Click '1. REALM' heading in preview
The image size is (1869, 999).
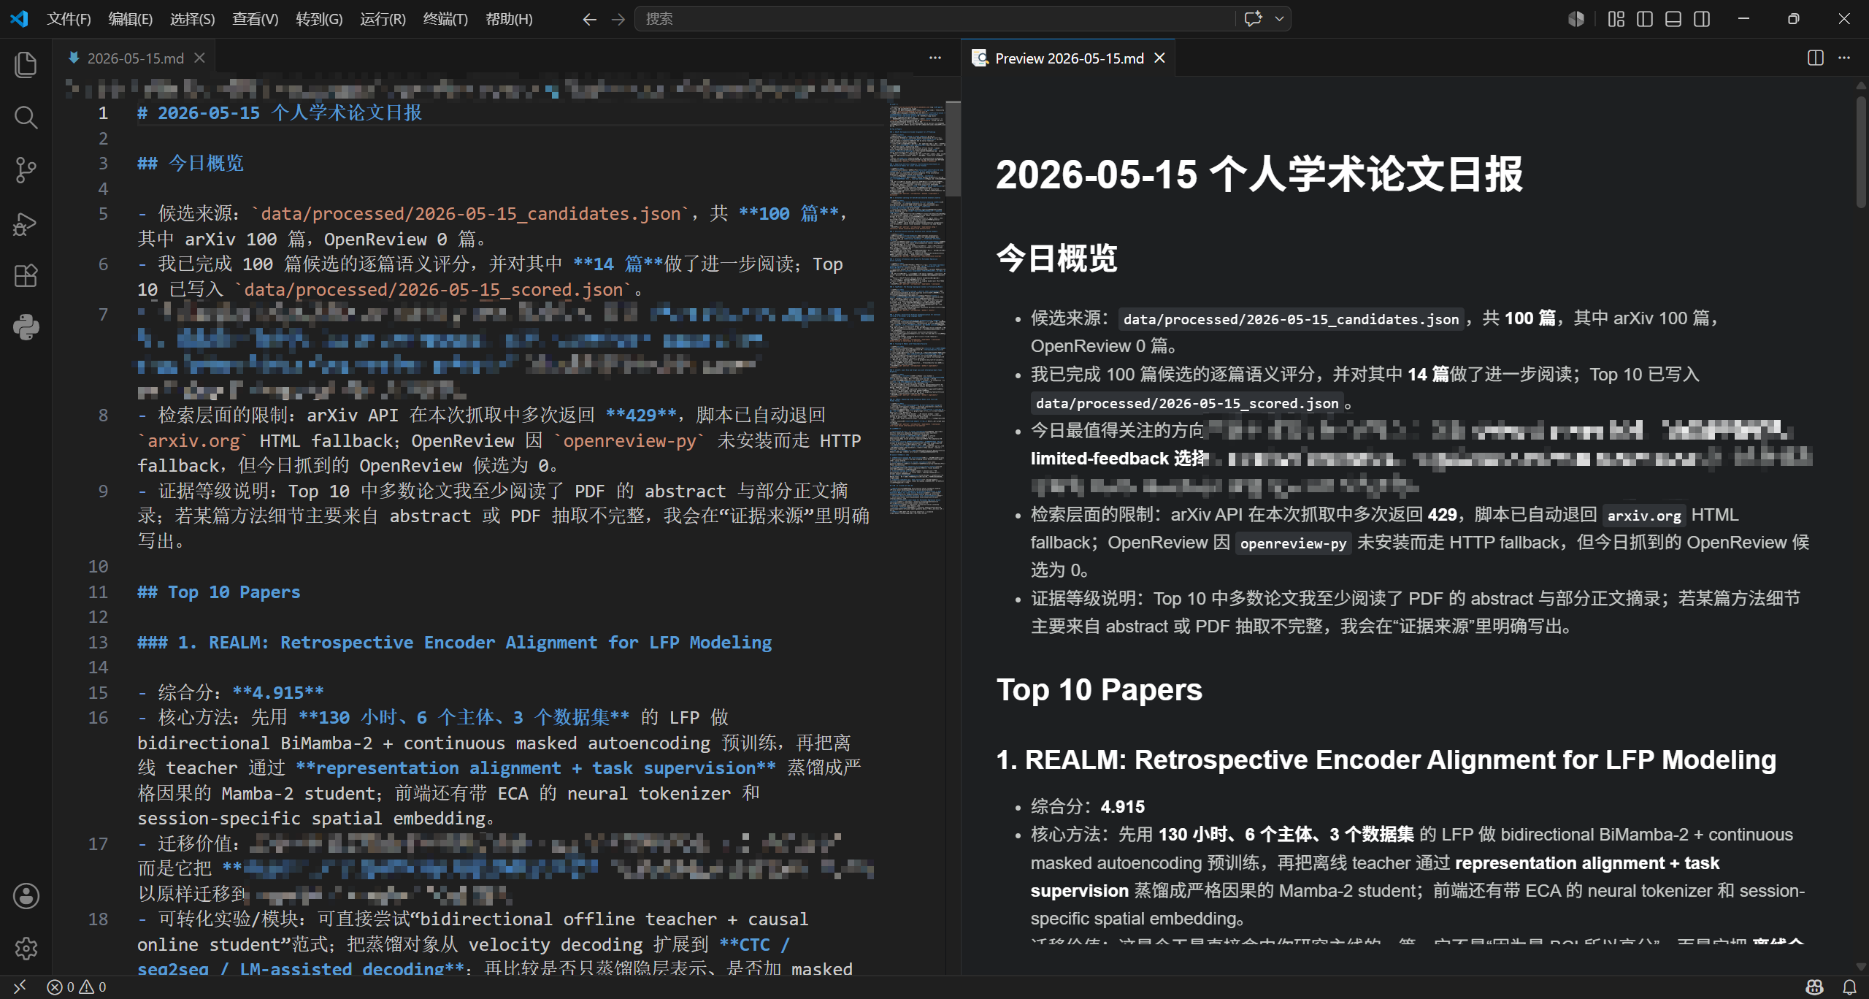[1386, 760]
